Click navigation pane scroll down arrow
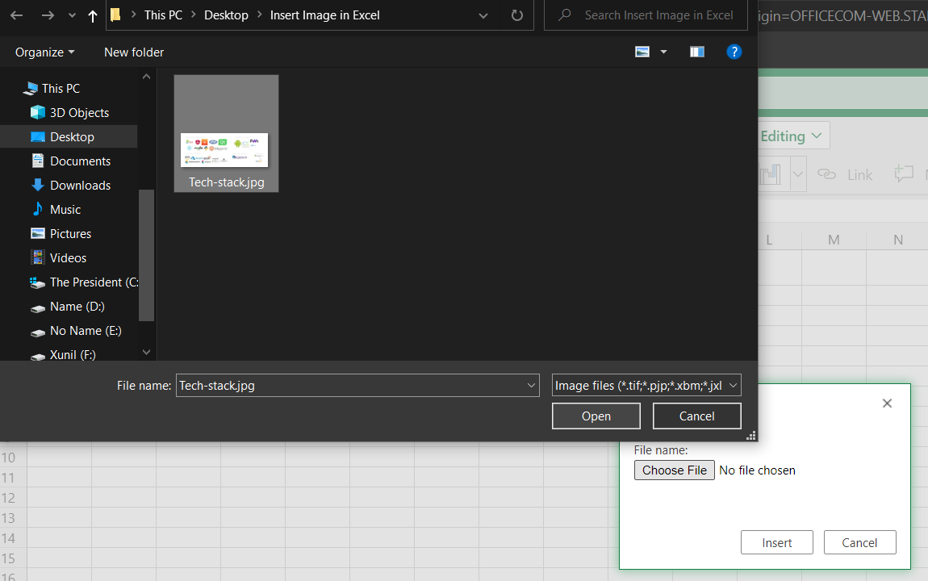928x581 pixels. tap(146, 352)
